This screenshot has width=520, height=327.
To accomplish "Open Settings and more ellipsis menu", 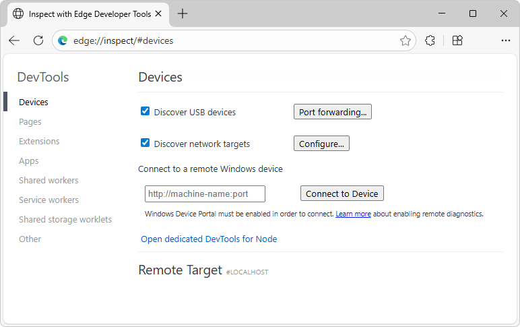I will click(506, 40).
